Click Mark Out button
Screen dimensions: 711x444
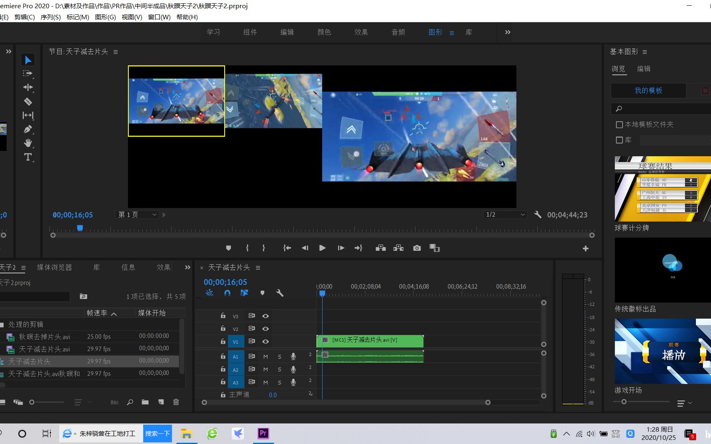pos(264,248)
